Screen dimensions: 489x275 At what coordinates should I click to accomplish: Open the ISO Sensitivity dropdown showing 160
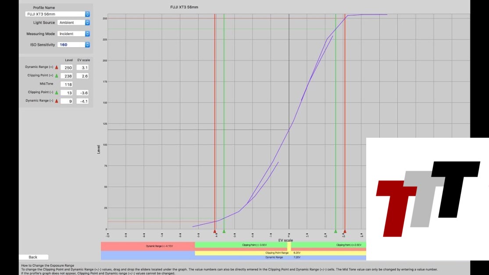[x=74, y=45]
